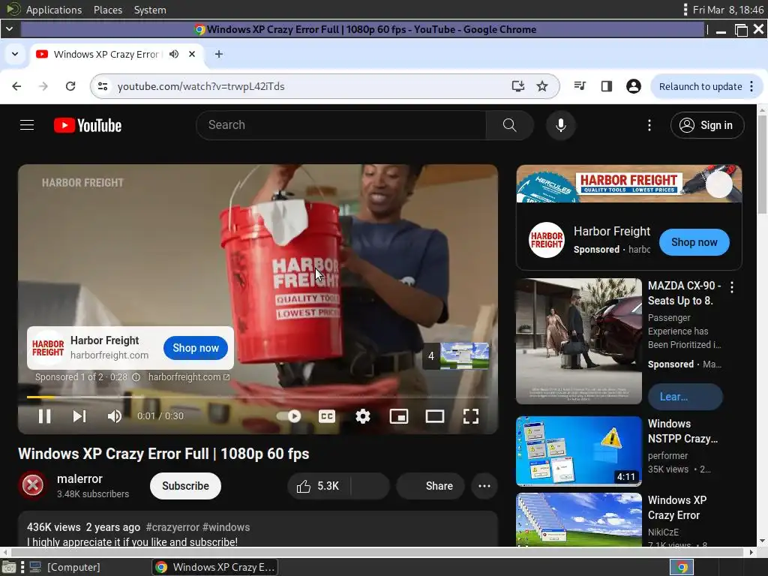Select Chrome window in taskbar
768x576 pixels.
[x=215, y=567]
